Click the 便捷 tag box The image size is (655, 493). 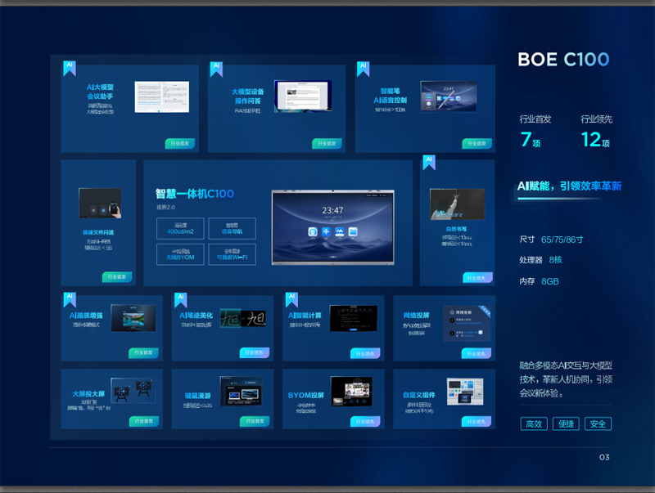click(x=566, y=424)
